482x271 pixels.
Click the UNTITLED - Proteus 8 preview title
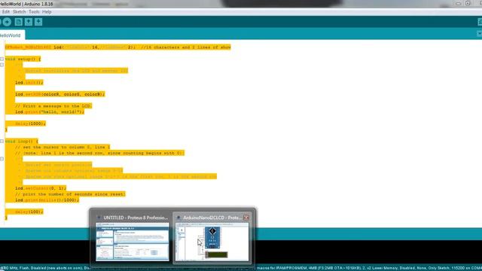(x=136, y=218)
